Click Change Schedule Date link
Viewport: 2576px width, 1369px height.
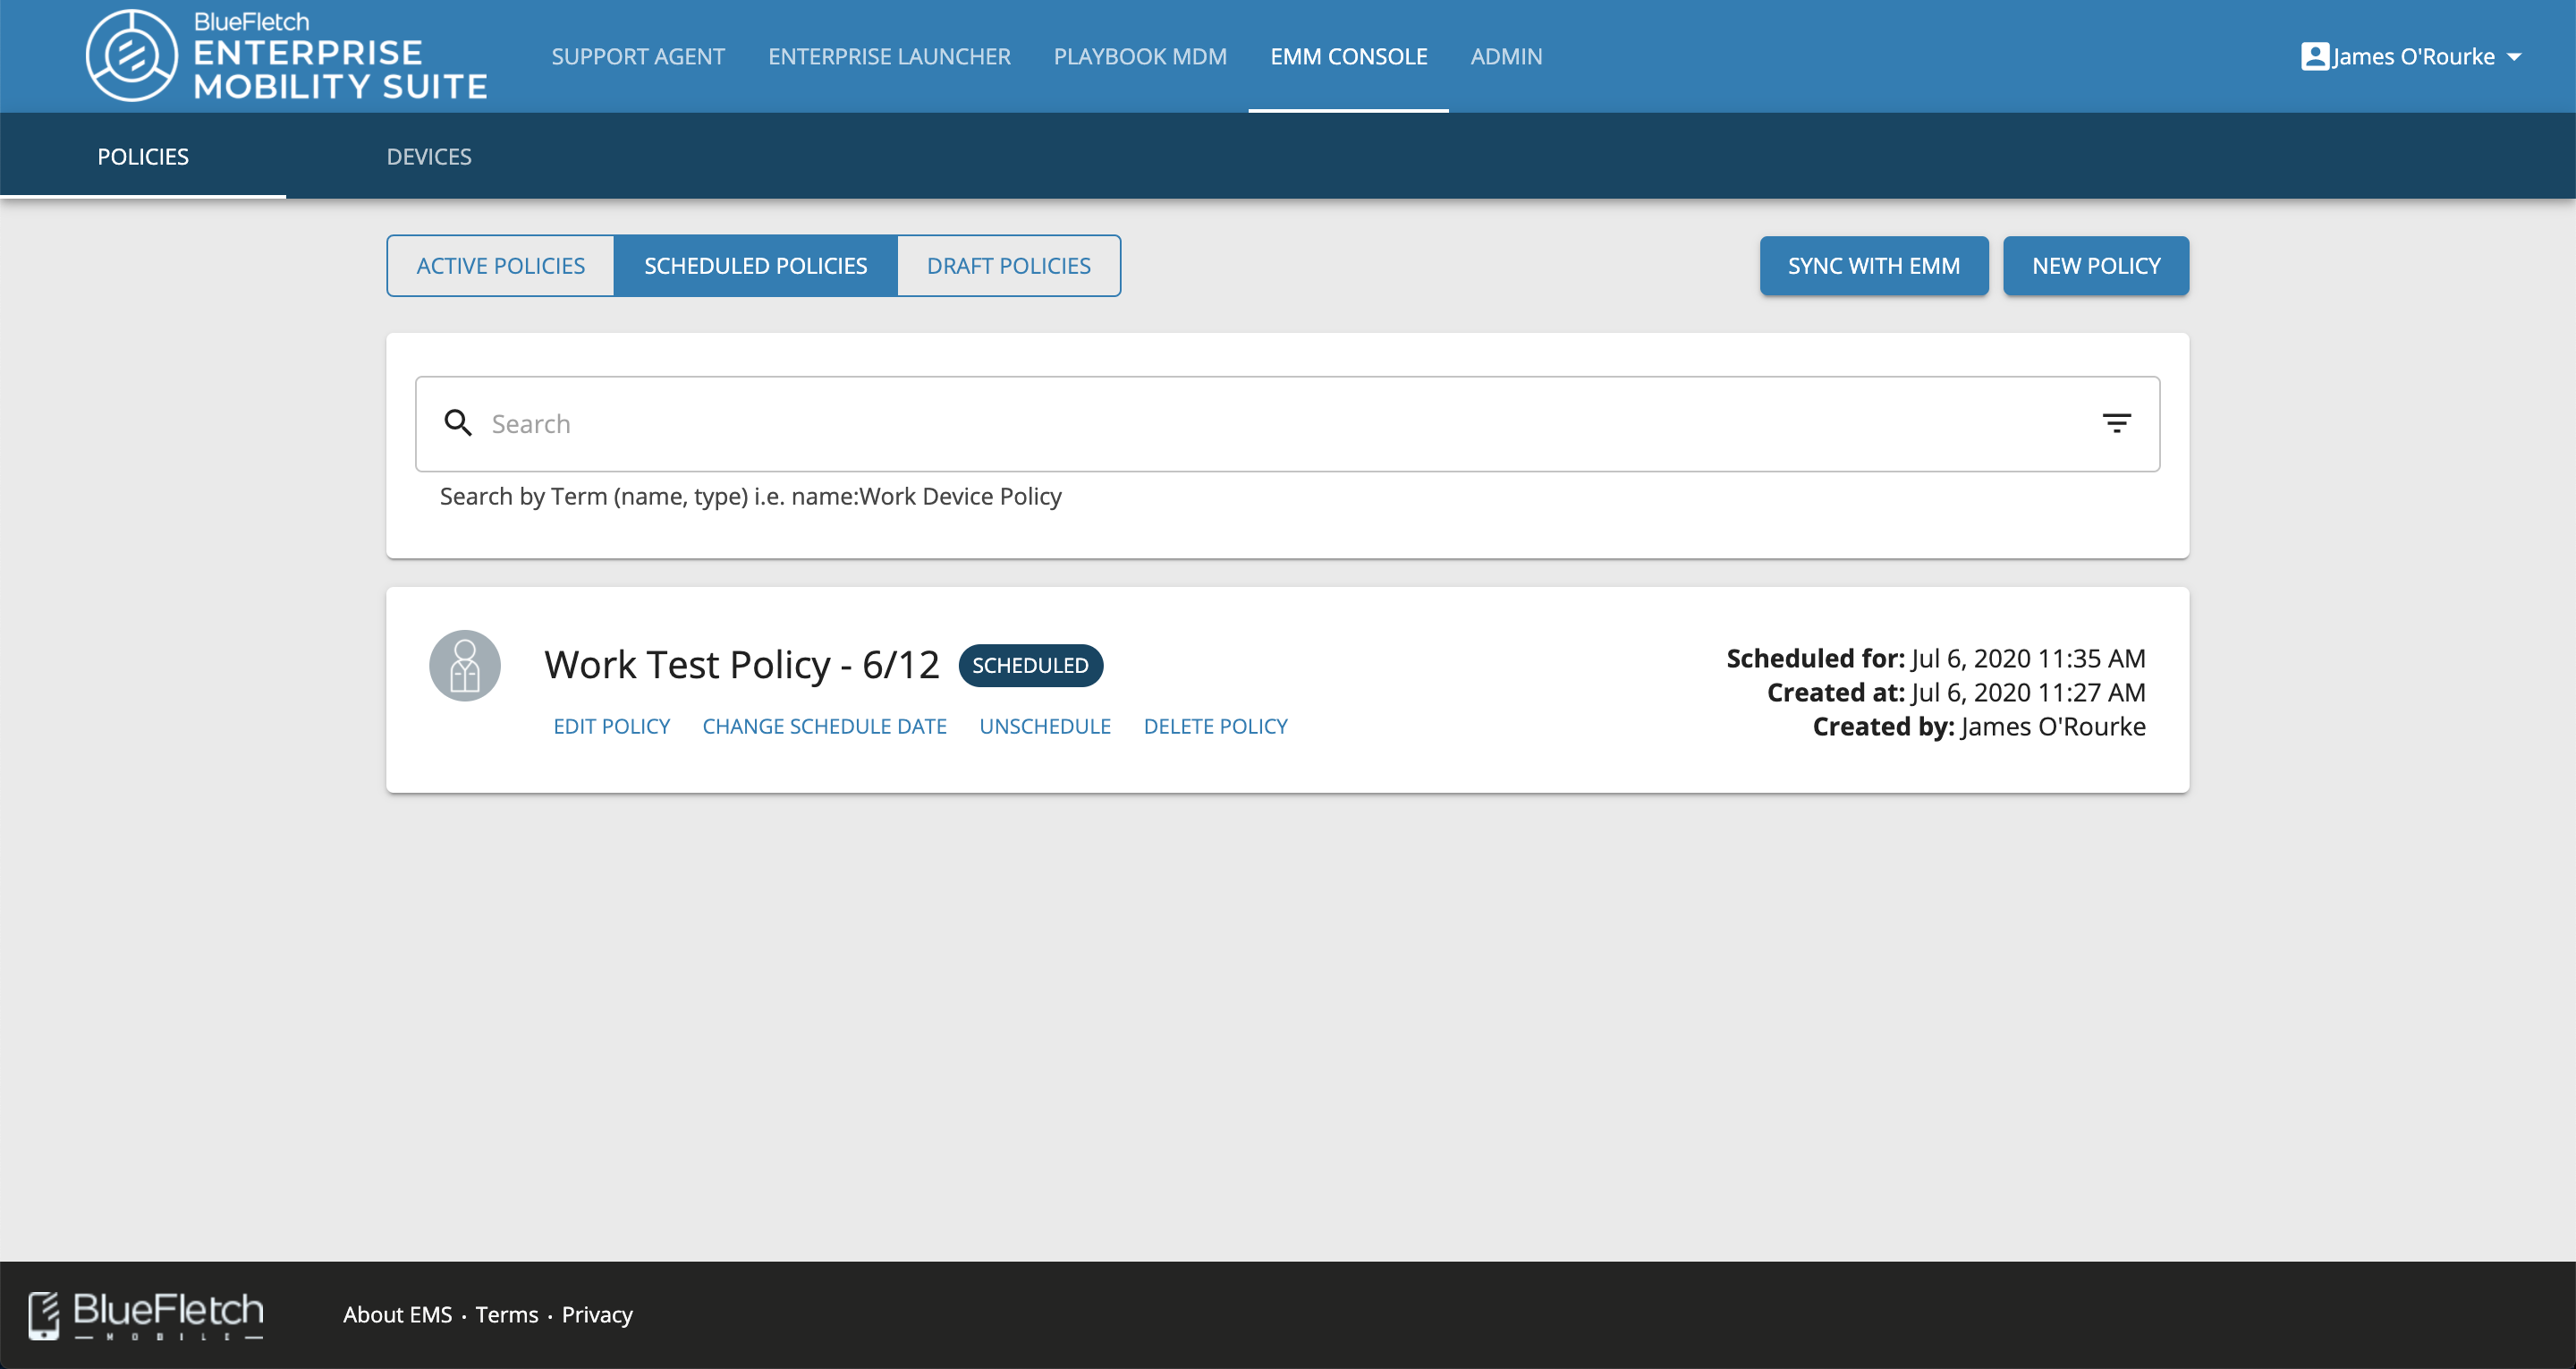click(824, 726)
